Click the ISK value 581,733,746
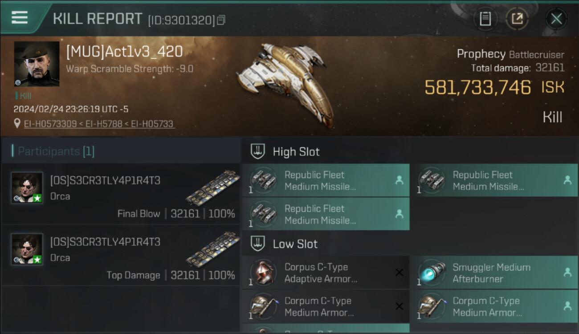The width and height of the screenshot is (579, 334). click(477, 87)
